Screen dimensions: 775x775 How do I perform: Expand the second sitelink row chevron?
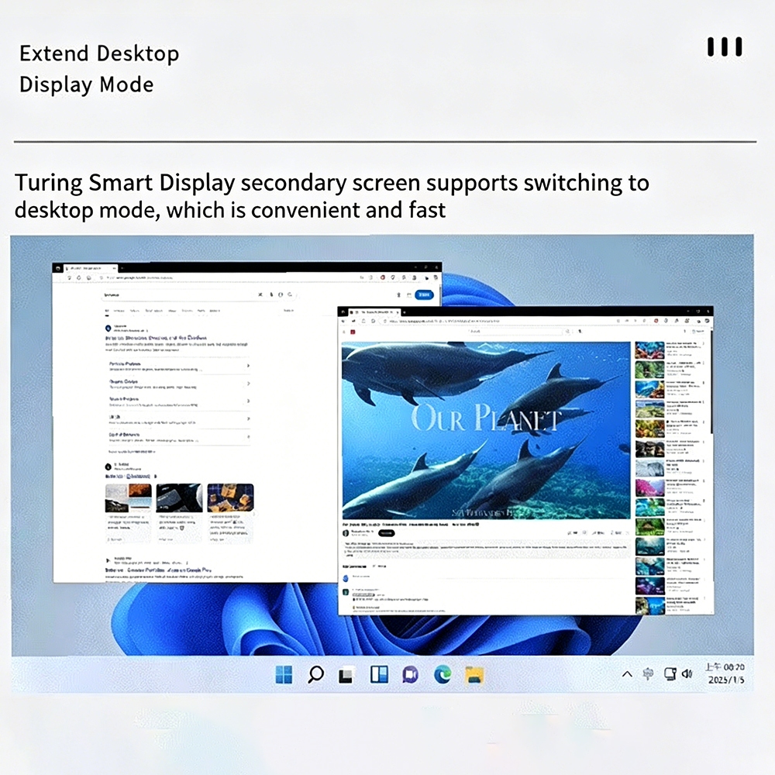pos(248,384)
